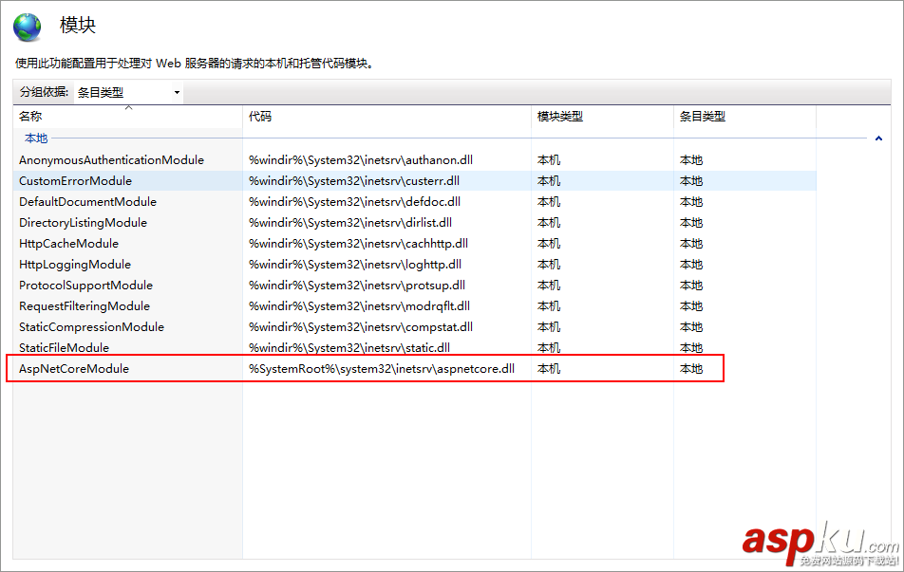Select the HttpLoggingModule row

click(415, 265)
